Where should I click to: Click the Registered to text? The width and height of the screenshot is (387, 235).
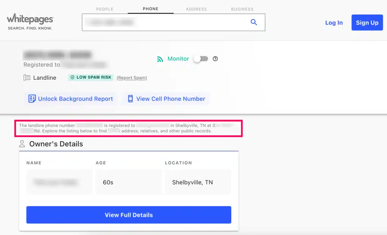[42, 65]
